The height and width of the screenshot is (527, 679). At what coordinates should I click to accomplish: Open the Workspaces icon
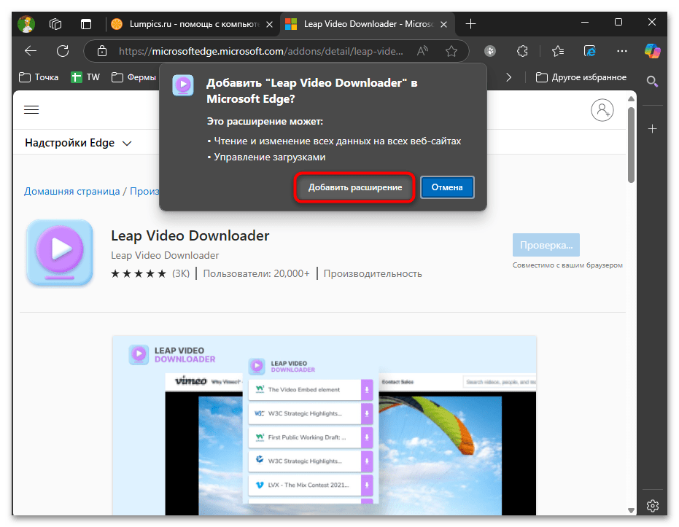[x=55, y=24]
